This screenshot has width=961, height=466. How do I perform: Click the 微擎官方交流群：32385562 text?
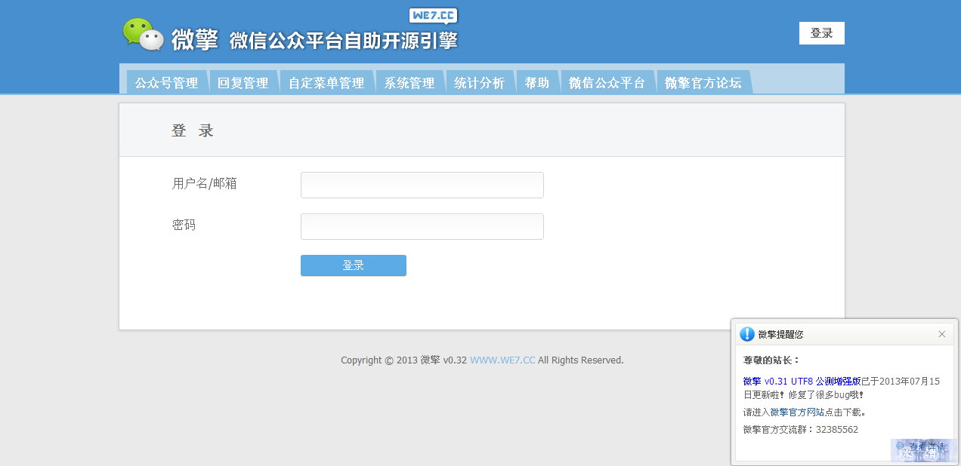801,430
